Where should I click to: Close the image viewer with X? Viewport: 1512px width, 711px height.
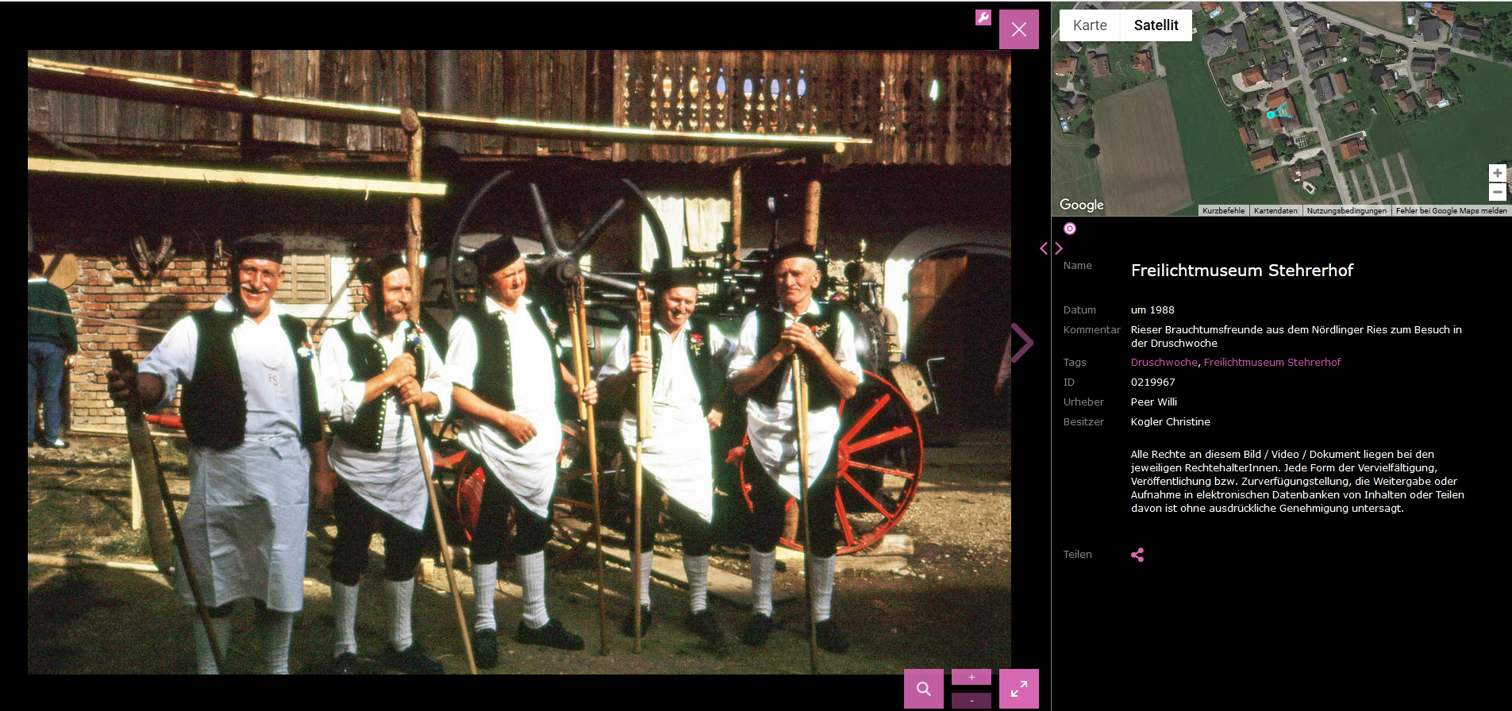pos(1019,29)
